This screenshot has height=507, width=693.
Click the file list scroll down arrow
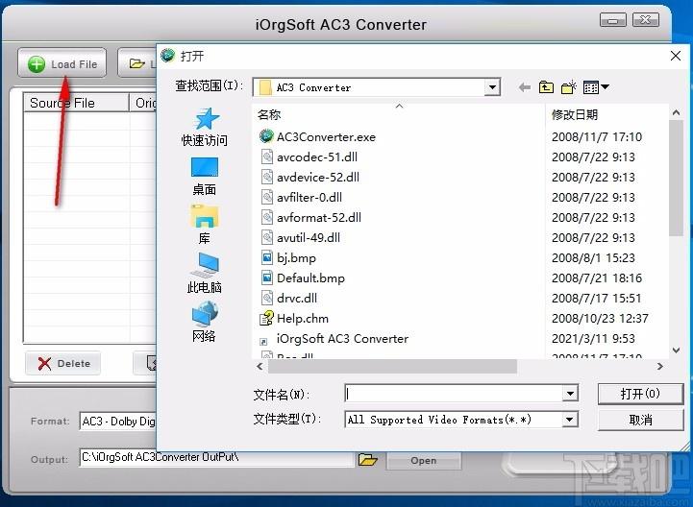click(676, 350)
